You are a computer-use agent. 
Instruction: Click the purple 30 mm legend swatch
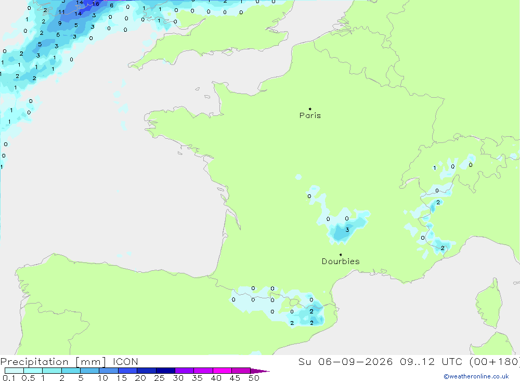[x=185, y=371]
